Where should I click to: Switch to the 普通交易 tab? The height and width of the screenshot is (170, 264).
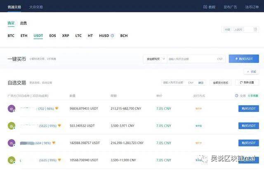pos(14,7)
